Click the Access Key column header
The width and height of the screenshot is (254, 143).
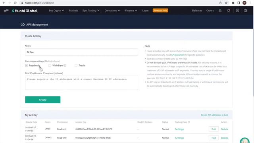(x=81, y=122)
